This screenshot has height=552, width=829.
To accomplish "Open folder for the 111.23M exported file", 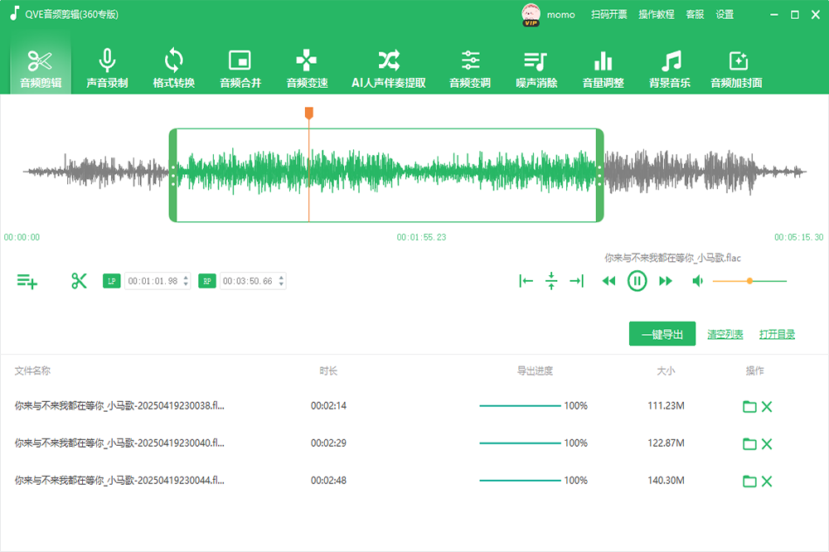I will [x=749, y=406].
